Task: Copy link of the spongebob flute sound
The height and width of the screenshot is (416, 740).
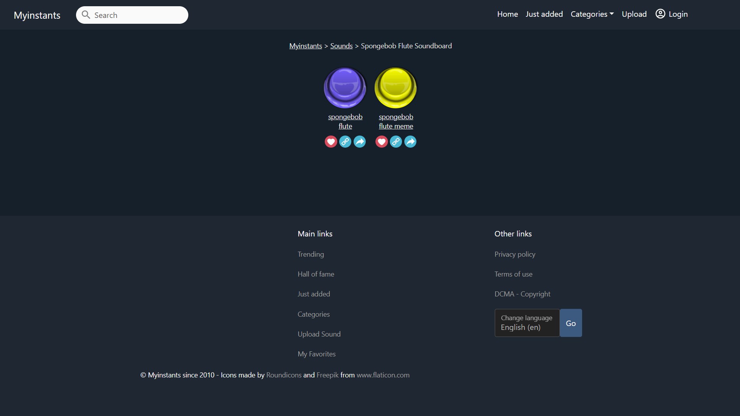Action: click(345, 141)
